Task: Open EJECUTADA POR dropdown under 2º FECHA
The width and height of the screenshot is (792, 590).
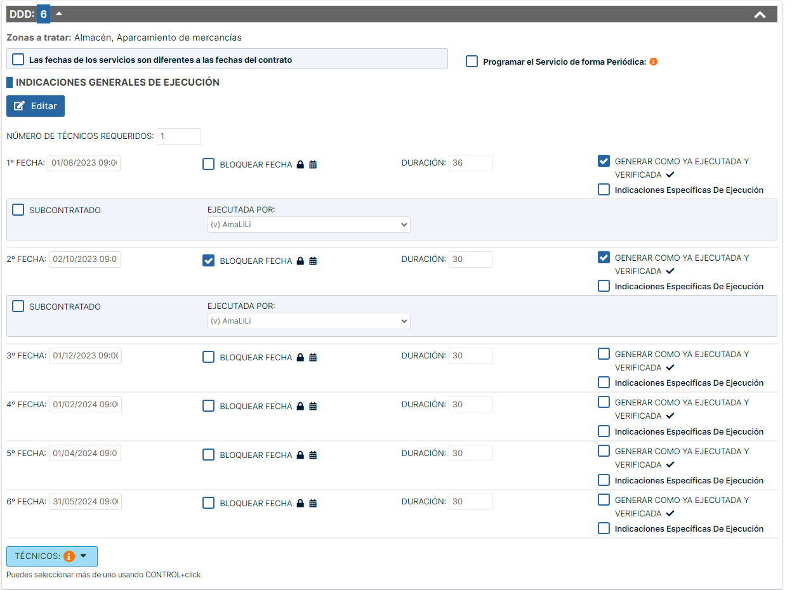Action: click(308, 321)
